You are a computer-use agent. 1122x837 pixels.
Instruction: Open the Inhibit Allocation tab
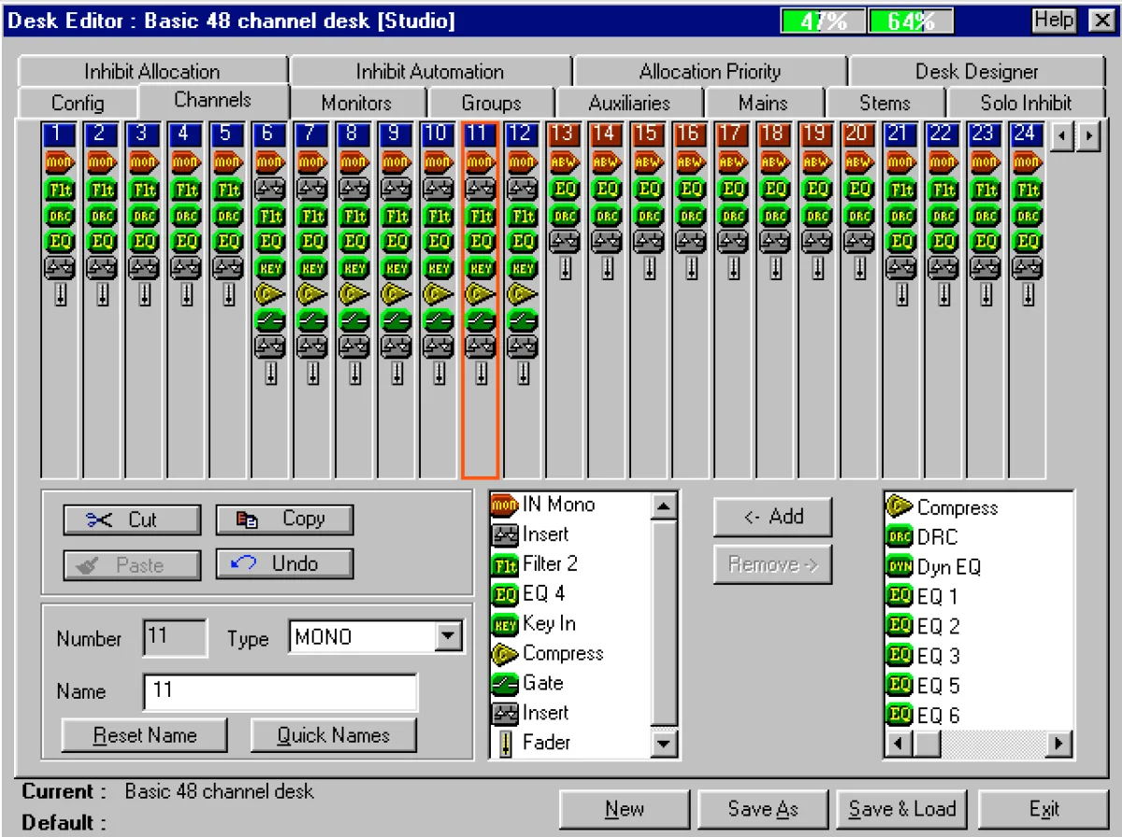(x=152, y=71)
